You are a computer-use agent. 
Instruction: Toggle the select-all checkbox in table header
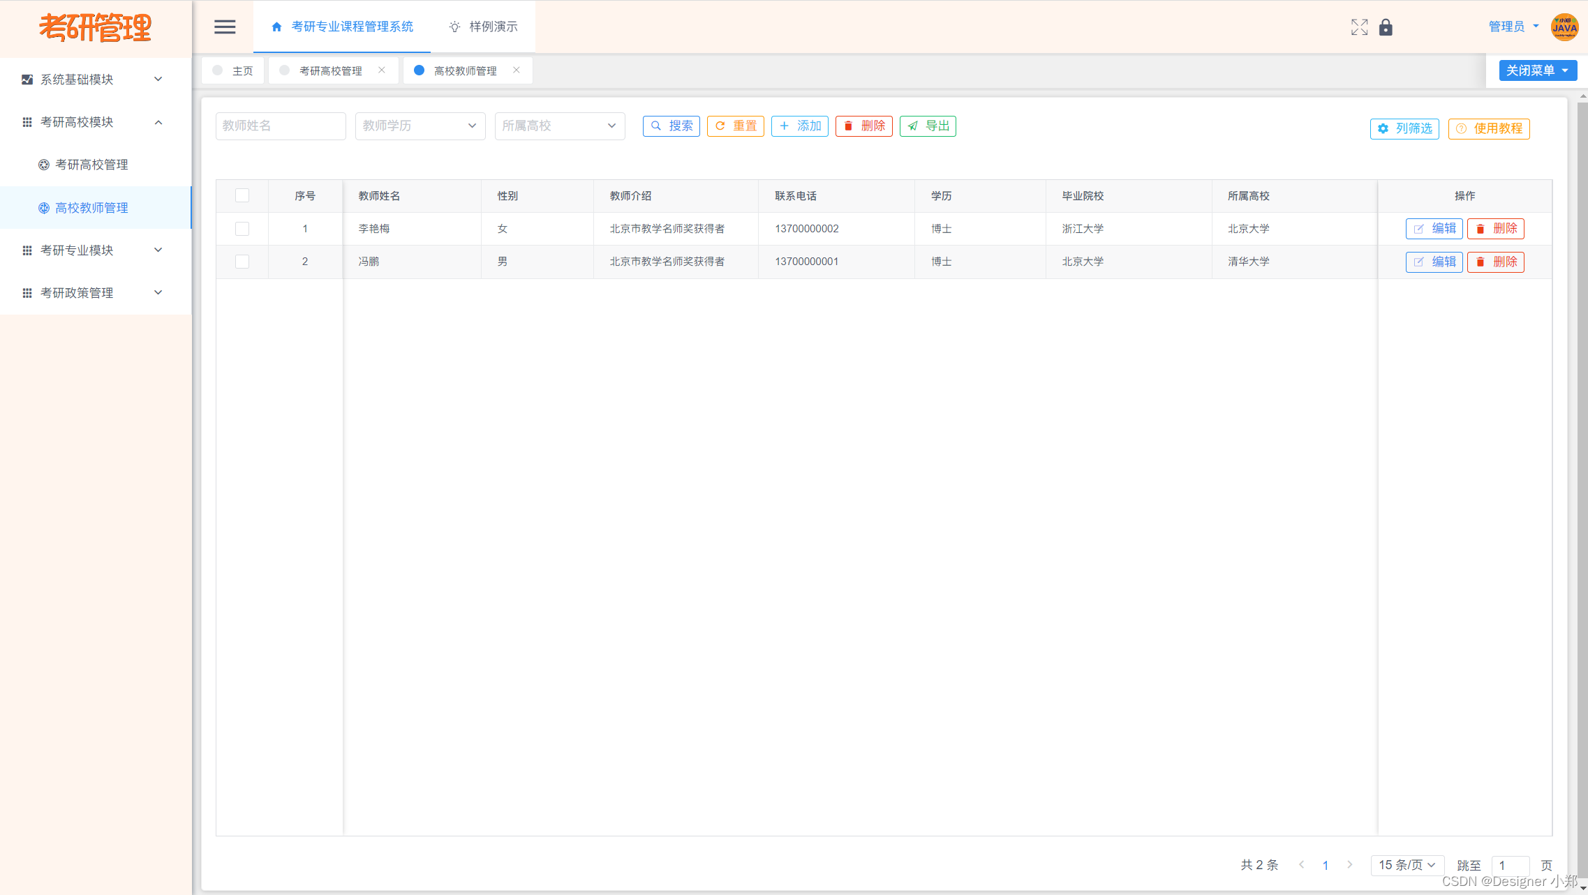[242, 195]
